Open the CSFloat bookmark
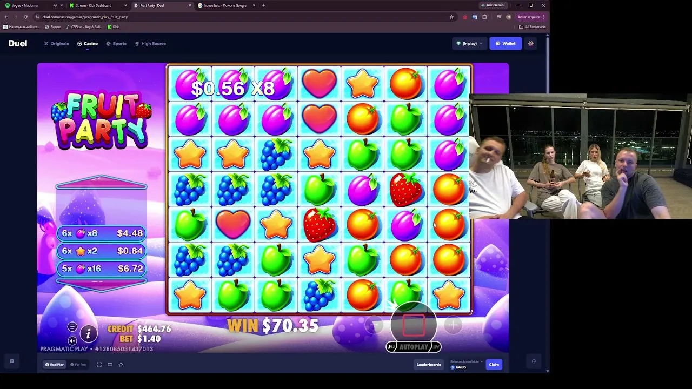 (x=85, y=27)
